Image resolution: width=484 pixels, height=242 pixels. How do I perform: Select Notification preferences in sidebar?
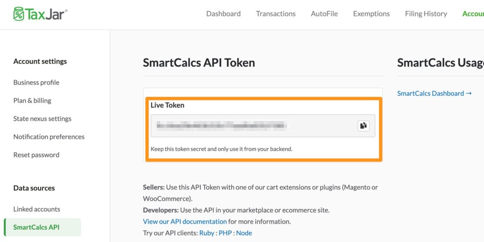point(49,137)
